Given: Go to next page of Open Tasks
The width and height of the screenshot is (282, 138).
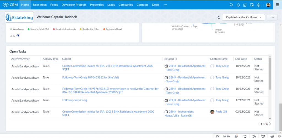Looking at the screenshot, I should click(270, 124).
